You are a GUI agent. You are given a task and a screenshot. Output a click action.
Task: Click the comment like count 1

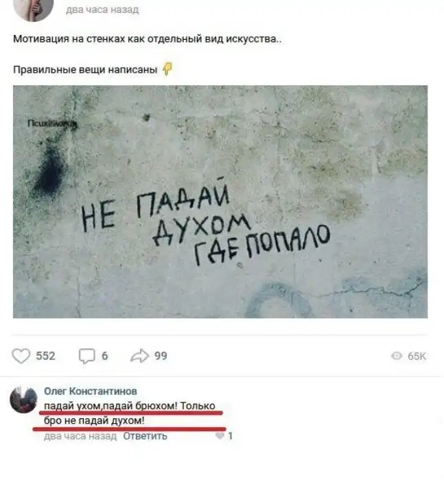point(231,436)
